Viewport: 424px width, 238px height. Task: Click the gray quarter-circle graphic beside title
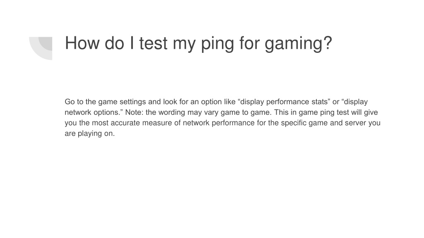41,48
